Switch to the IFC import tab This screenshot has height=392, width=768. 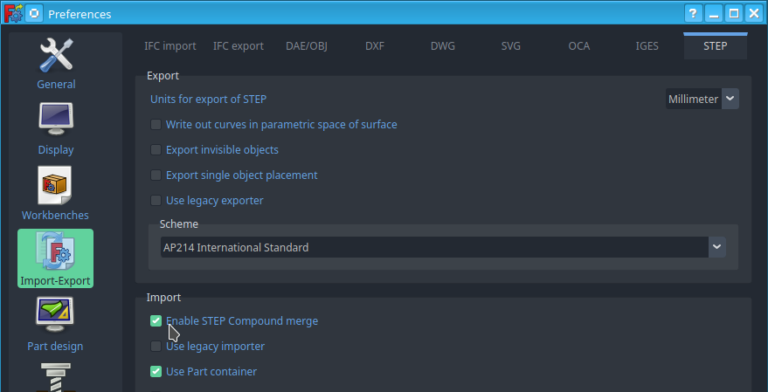click(x=170, y=46)
